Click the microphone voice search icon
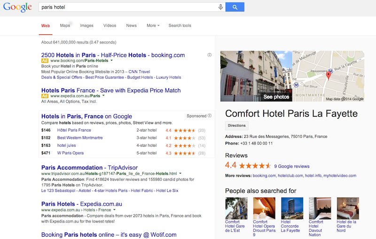376x239 pixels. pos(220,7)
